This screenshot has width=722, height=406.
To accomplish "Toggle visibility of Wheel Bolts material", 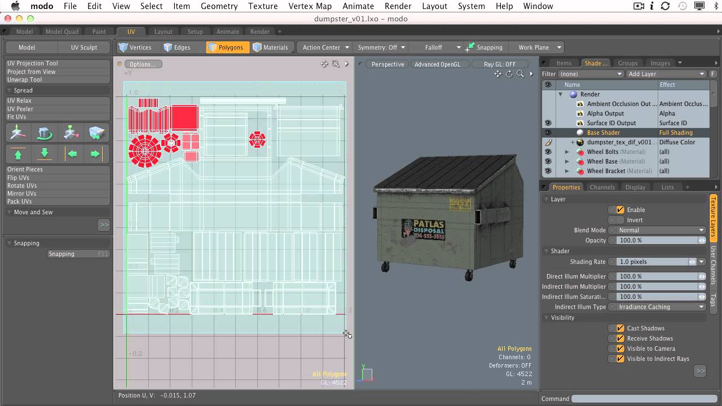I will tap(547, 152).
